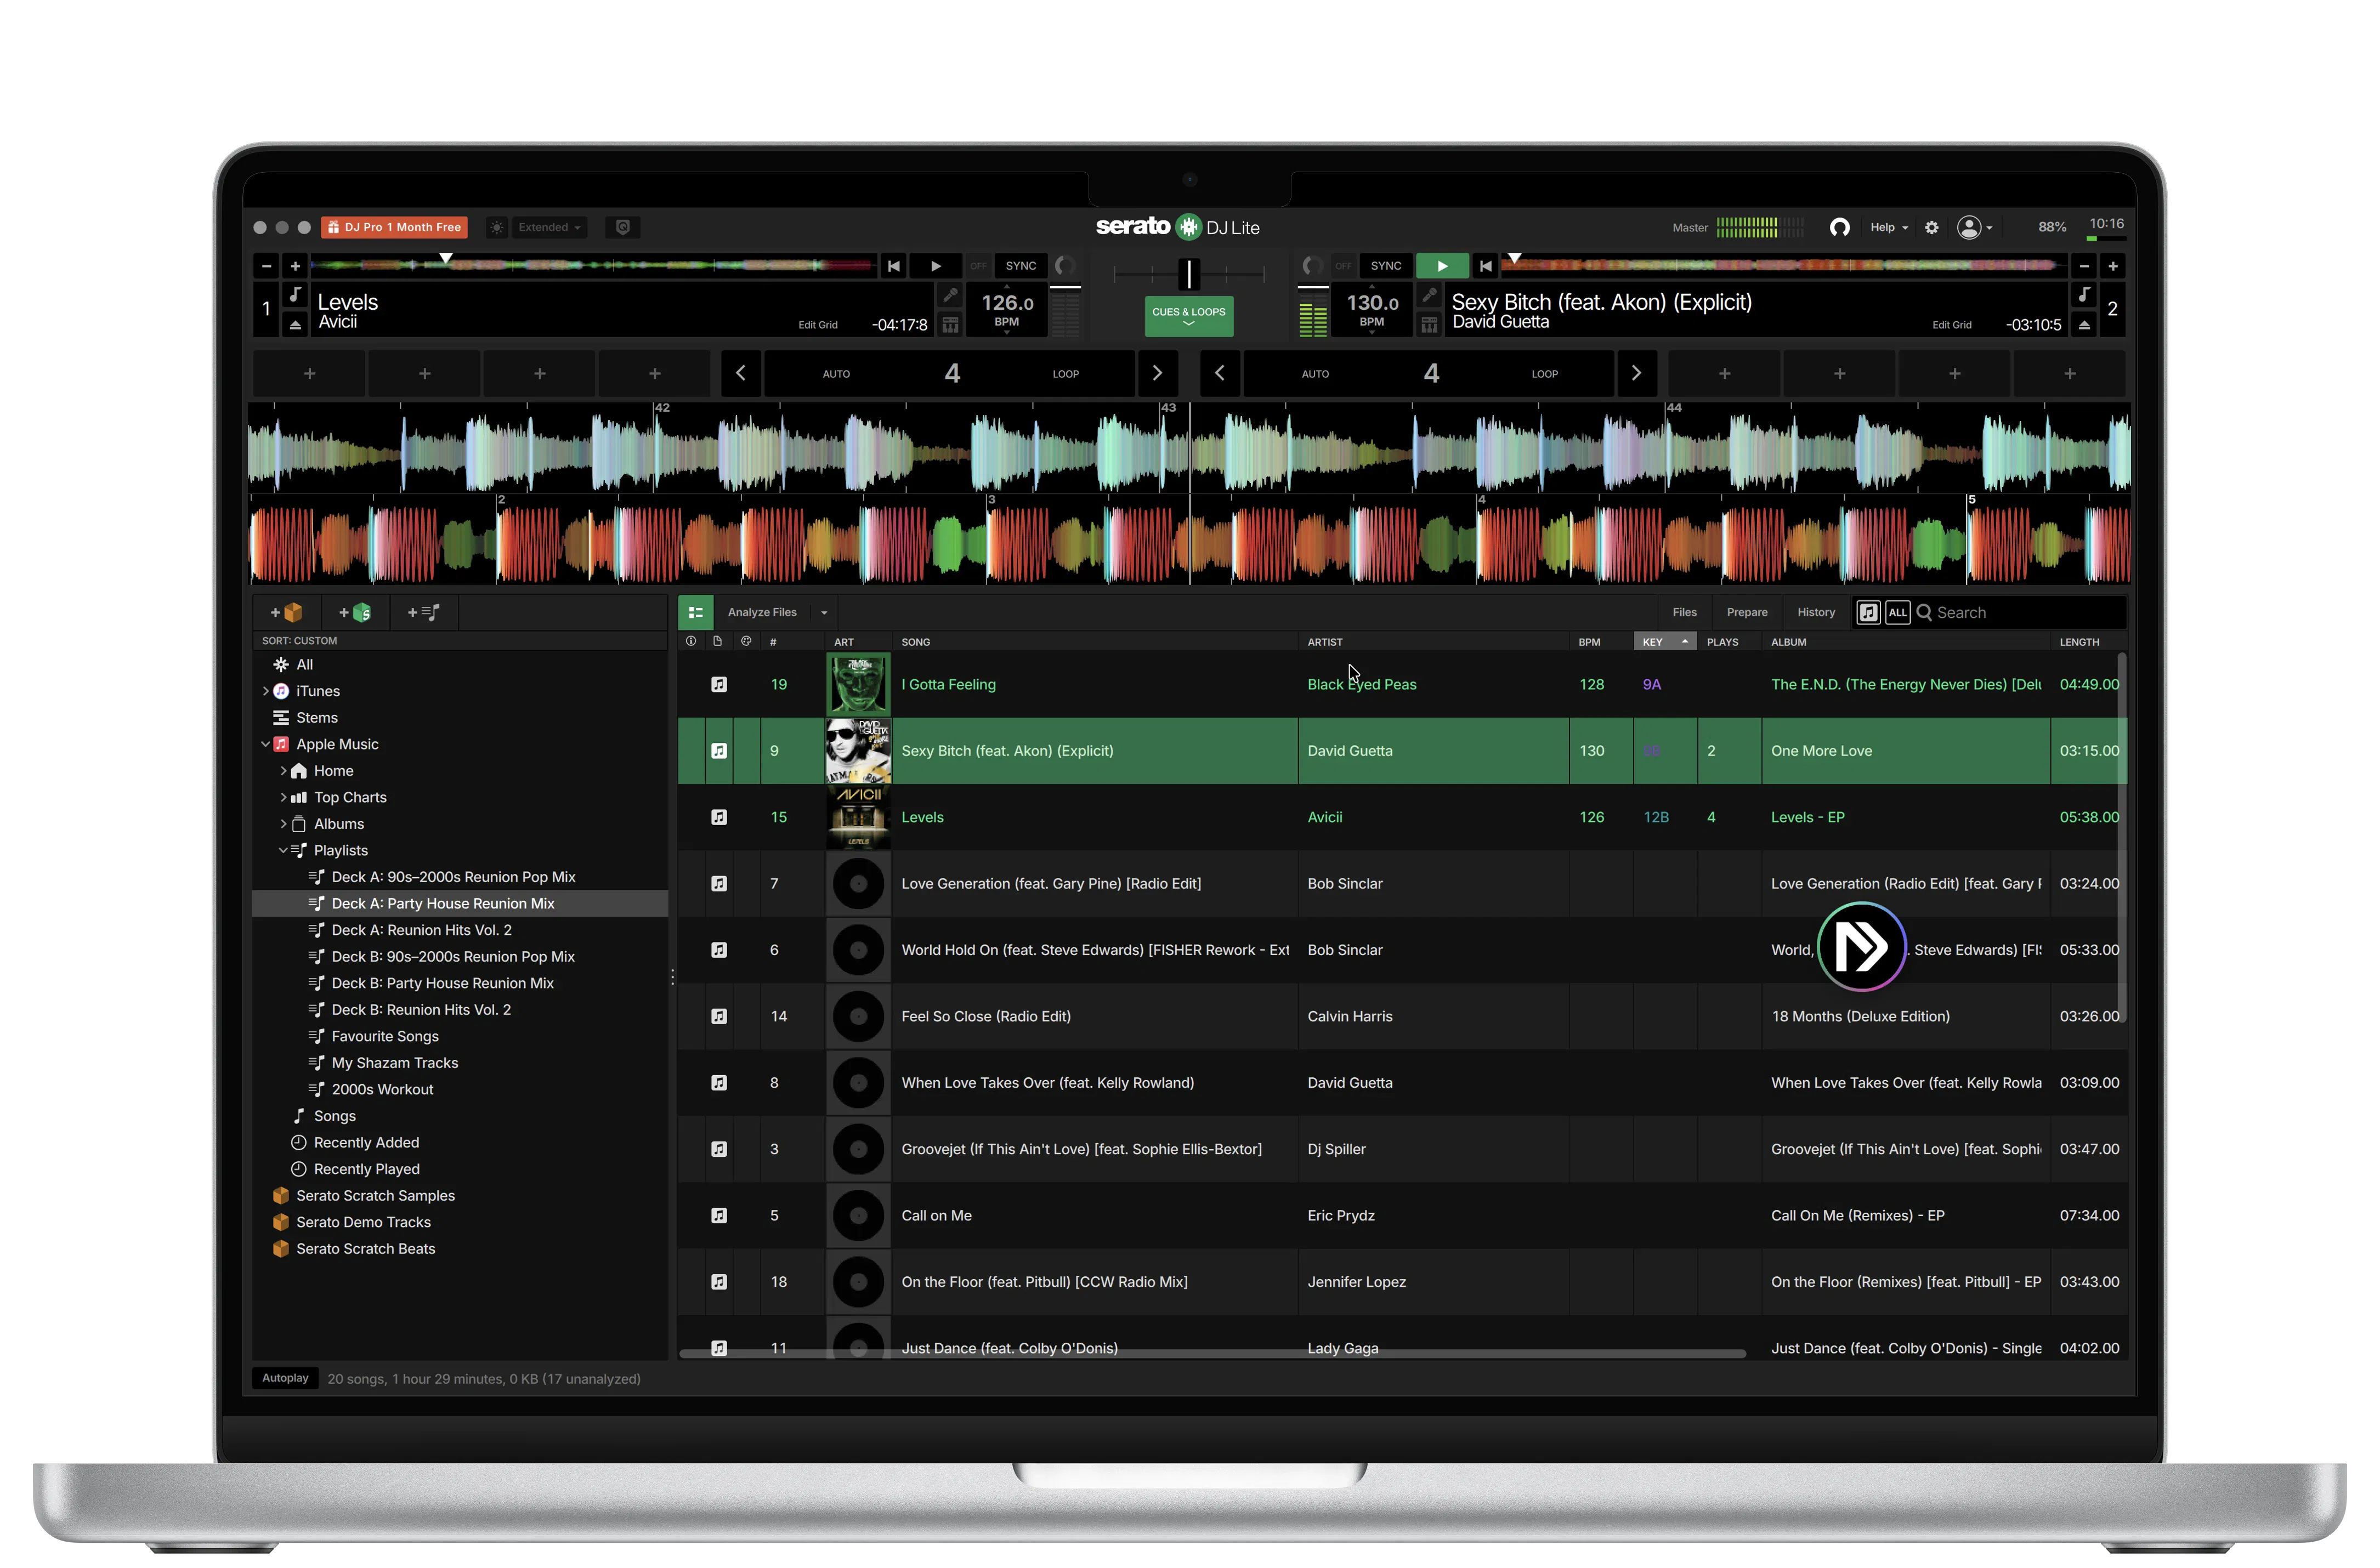Add a new smart crate with green icon

[355, 612]
